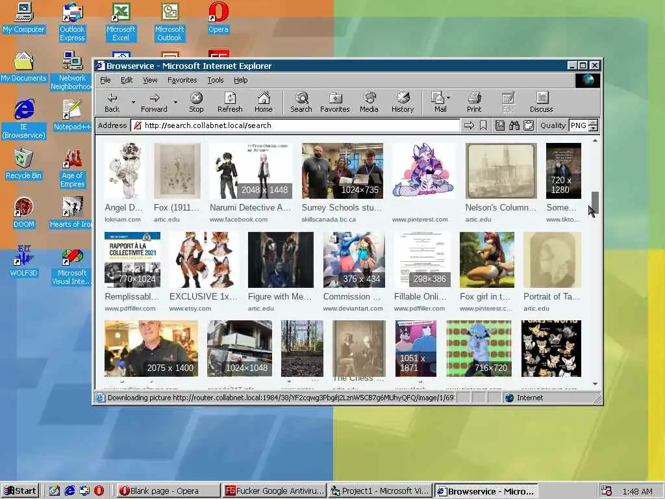Screen dimensions: 665x499
Task: Click the Discuss toolbar button
Action: click(x=541, y=102)
